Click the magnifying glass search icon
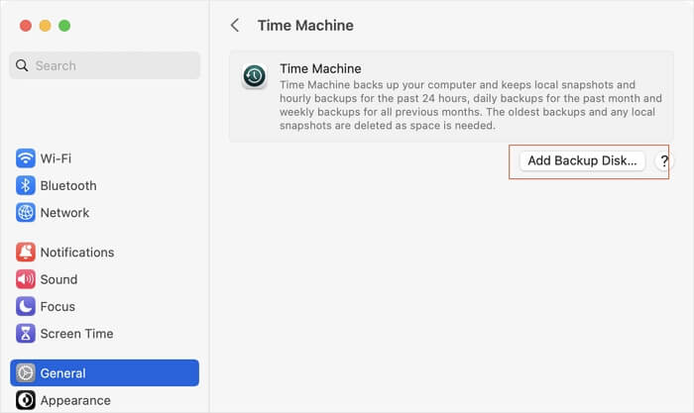The width and height of the screenshot is (694, 413). (x=23, y=65)
